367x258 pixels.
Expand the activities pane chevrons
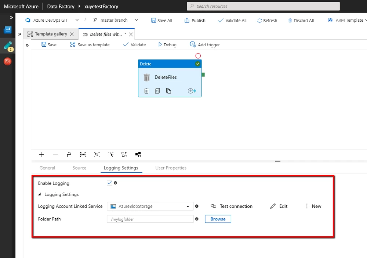(27, 45)
